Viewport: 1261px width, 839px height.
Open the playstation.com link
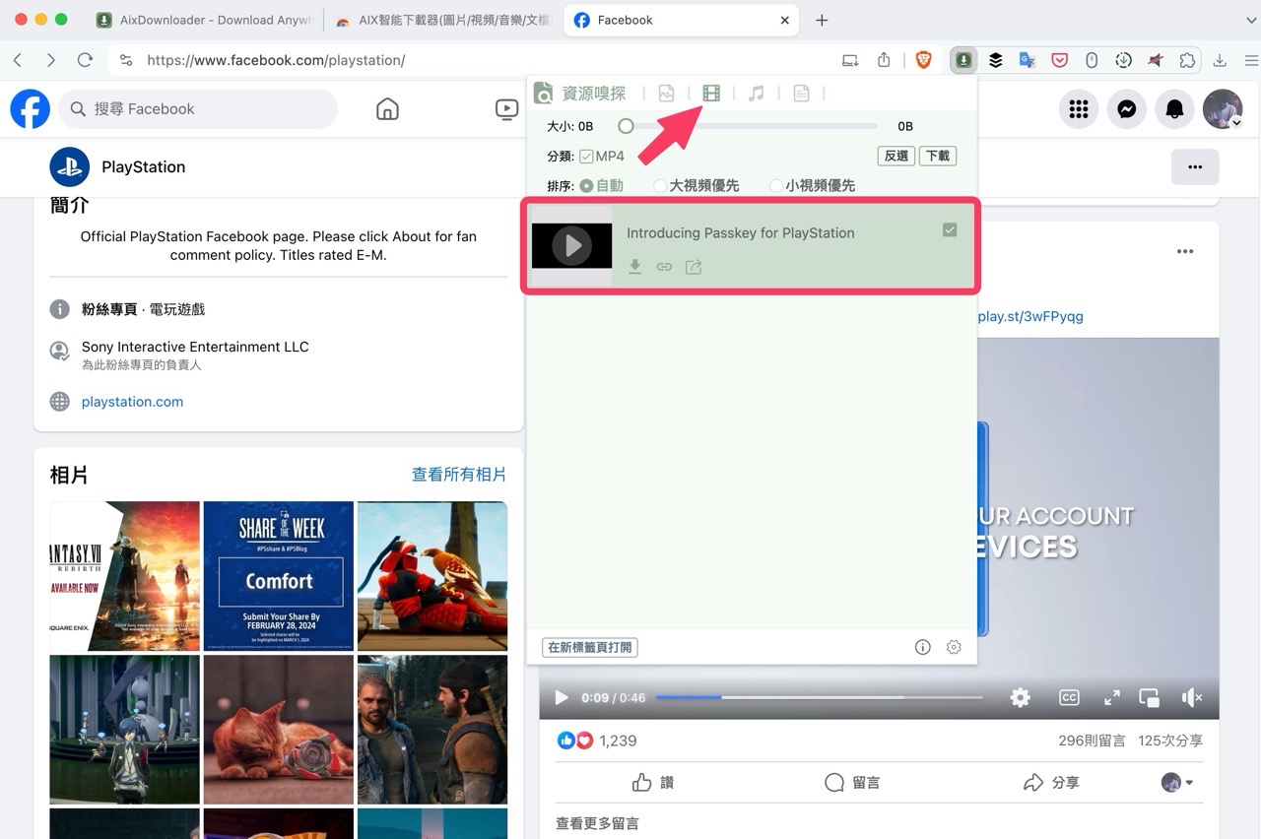[132, 402]
